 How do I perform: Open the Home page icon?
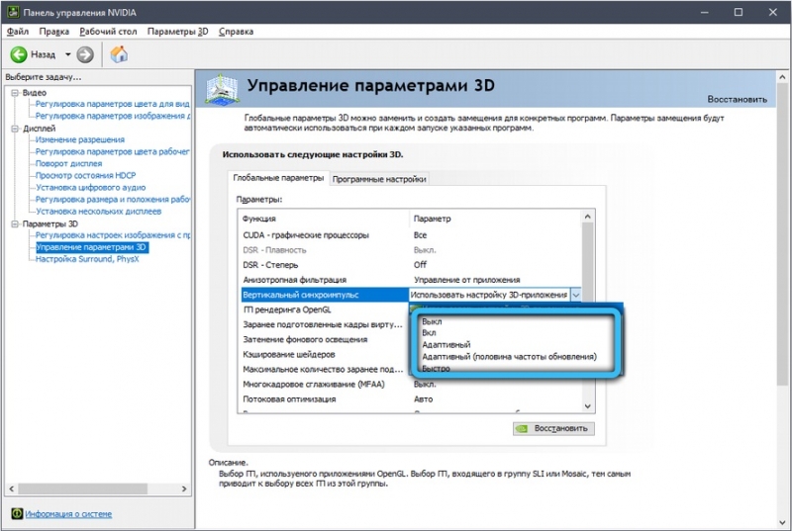(x=119, y=54)
